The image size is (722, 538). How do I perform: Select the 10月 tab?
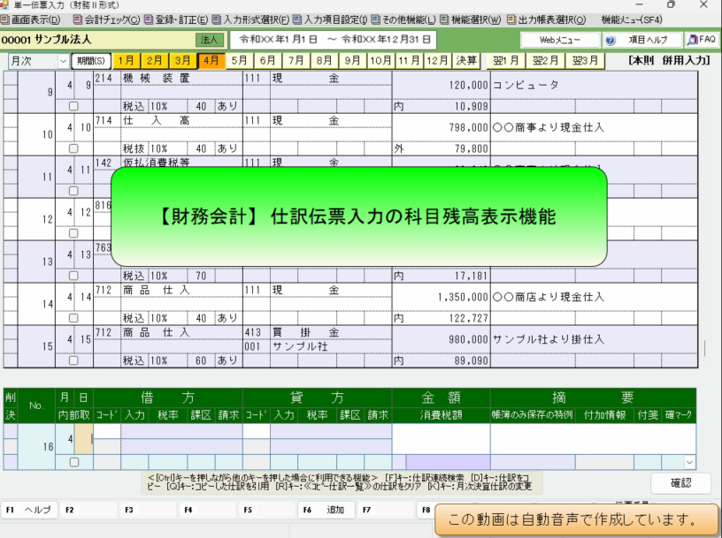tap(380, 61)
